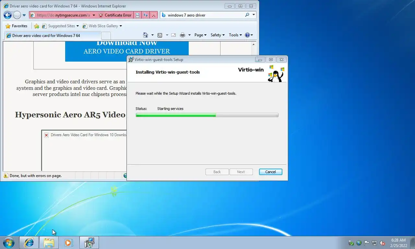Screen dimensions: 415x249
Task: Go back in Internet Explorer
Action: point(7,15)
